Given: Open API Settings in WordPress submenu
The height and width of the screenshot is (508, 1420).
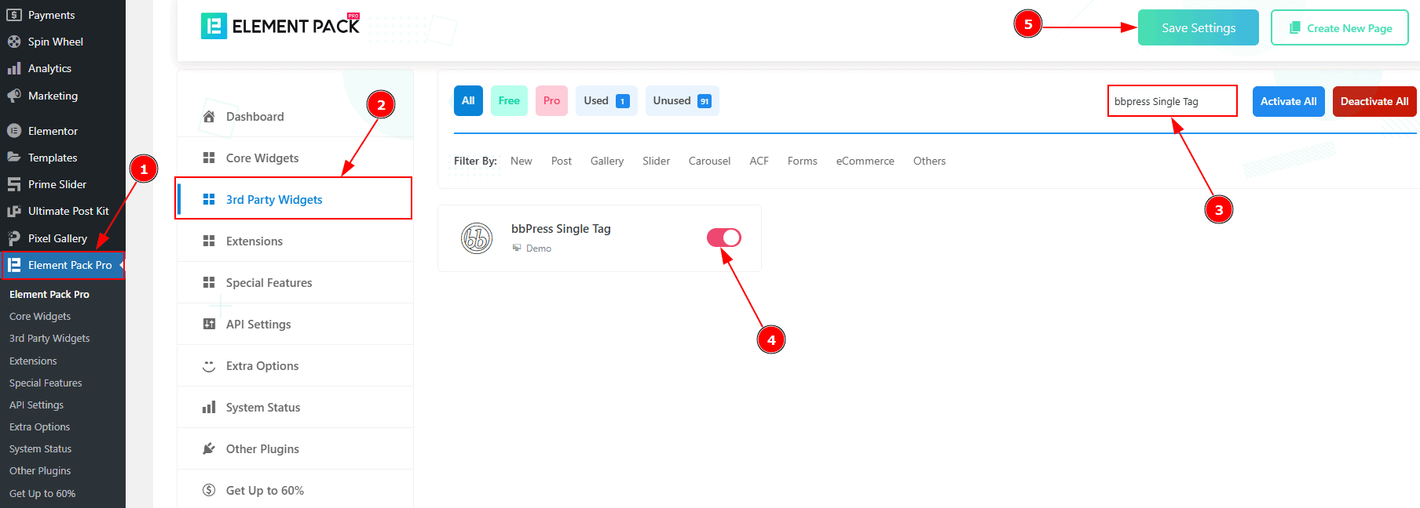Looking at the screenshot, I should (36, 405).
